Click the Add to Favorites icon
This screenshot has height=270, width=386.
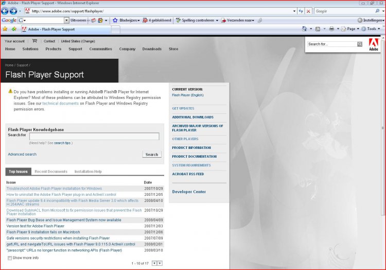click(14, 29)
